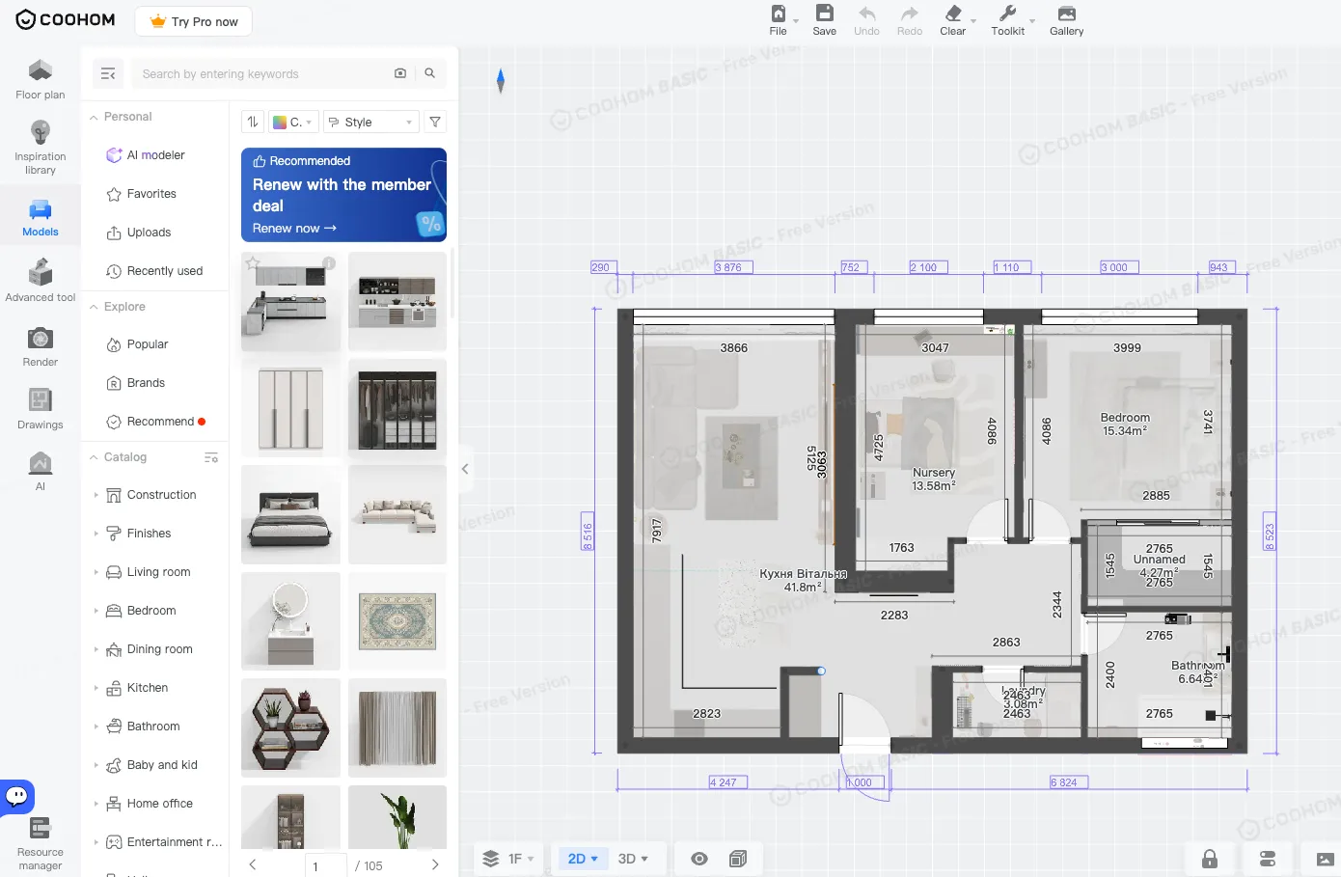The width and height of the screenshot is (1341, 877).
Task: Select the hexagon shelf thumbnail
Action: pos(290,727)
